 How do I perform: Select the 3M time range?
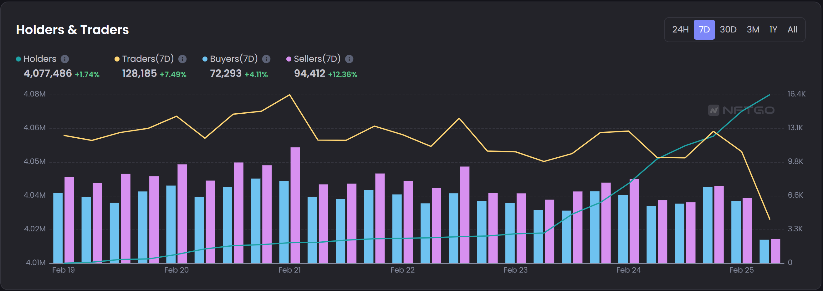753,29
